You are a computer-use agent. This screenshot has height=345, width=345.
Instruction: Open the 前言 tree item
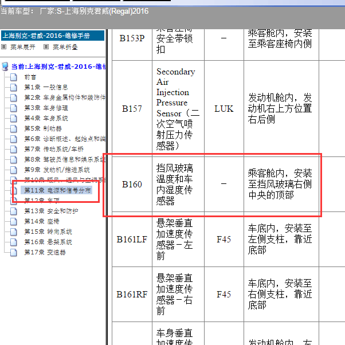tap(30, 77)
